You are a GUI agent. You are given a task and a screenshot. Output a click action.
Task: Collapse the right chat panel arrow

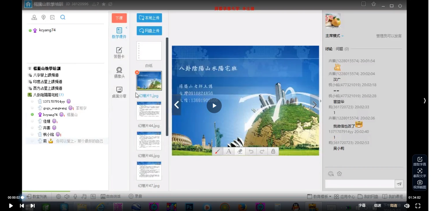tap(321, 101)
